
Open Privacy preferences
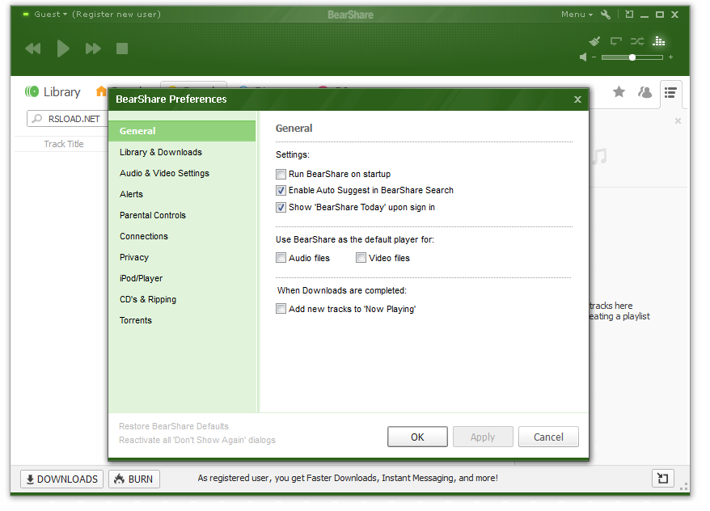tap(134, 257)
